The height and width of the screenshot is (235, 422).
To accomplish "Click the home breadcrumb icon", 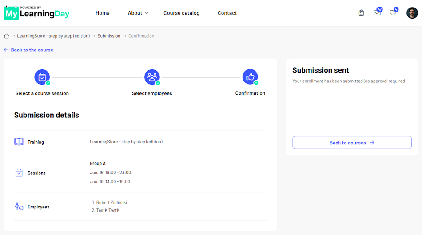I will click(7, 36).
